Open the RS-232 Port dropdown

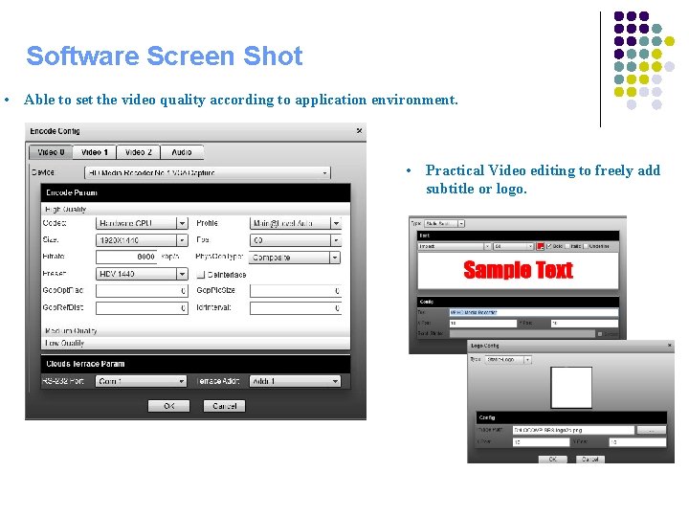141,381
